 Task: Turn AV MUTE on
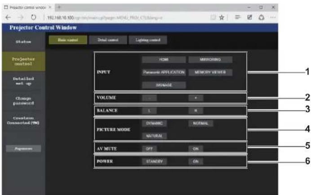pyautogui.click(x=196, y=149)
